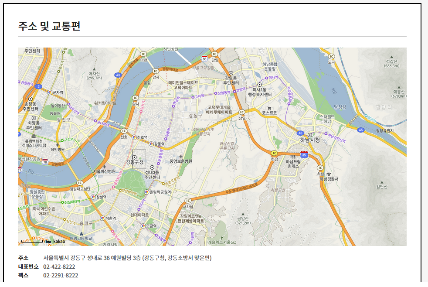Click the 고덕역 station dot

coord(193,97)
